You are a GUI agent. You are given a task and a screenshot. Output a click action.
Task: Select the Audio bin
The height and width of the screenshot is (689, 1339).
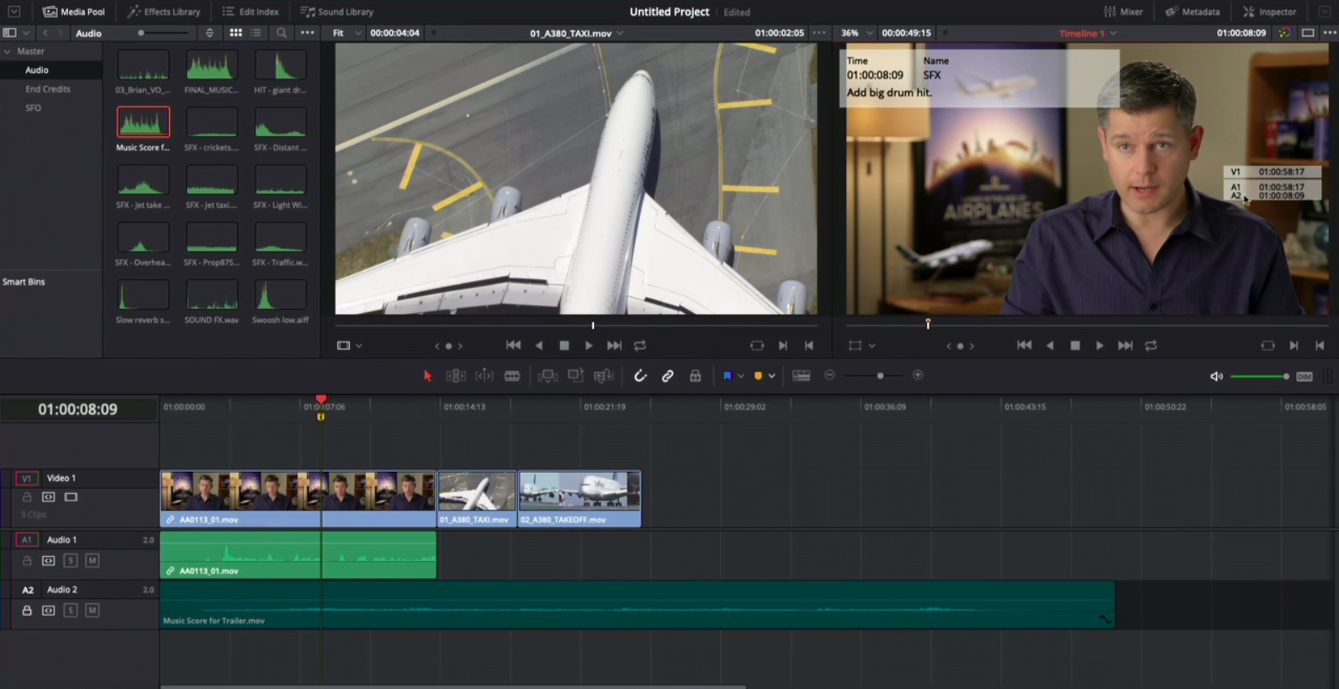(x=37, y=70)
